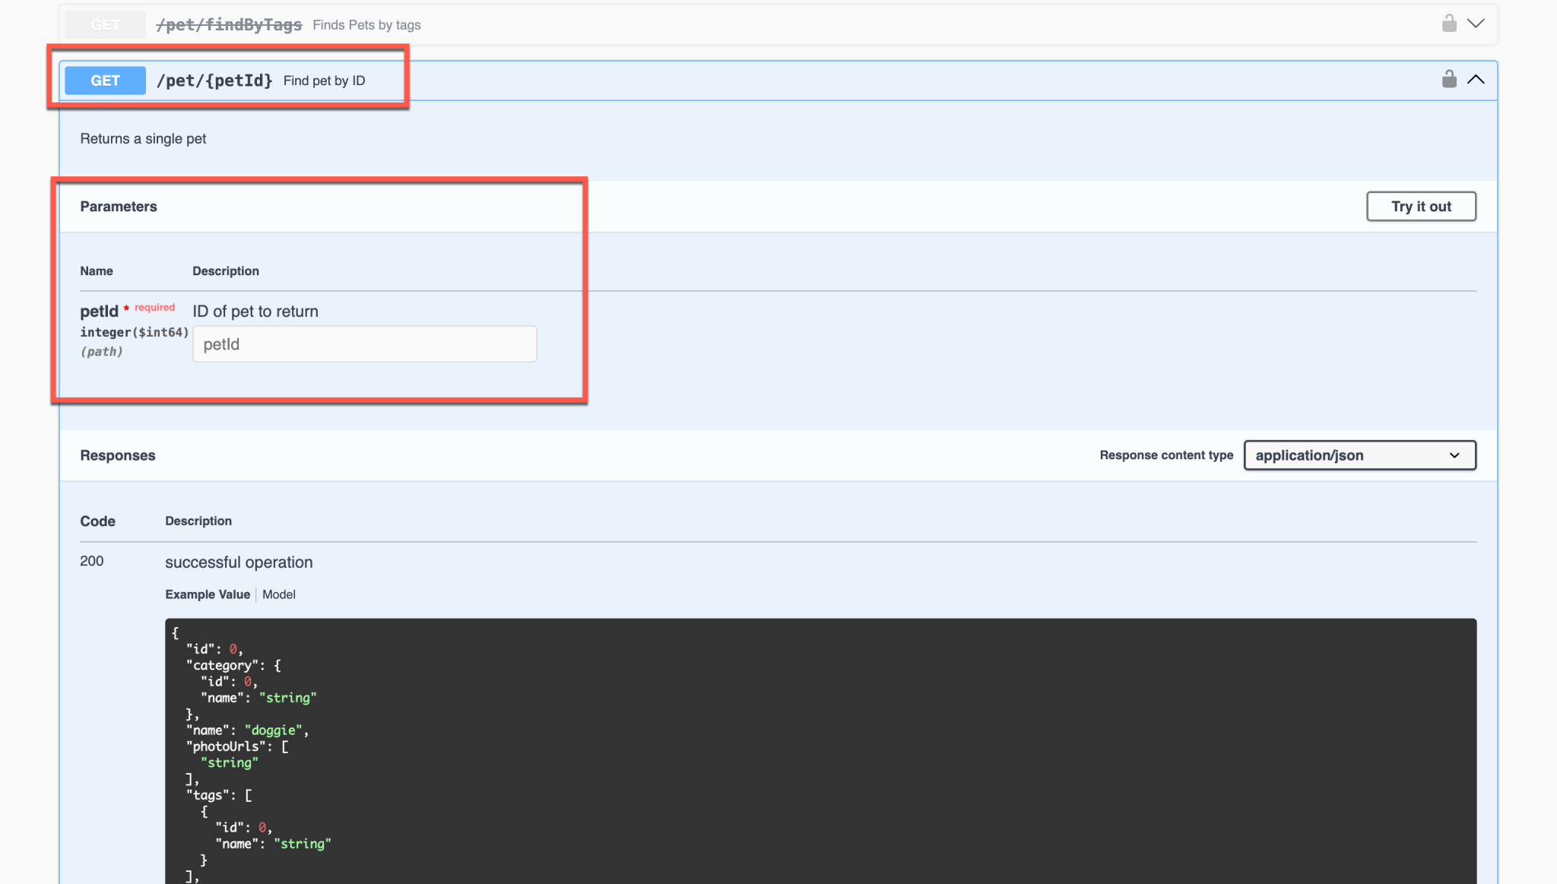Open authorization padlock for /pet/{petId}
The image size is (1557, 884).
point(1449,79)
